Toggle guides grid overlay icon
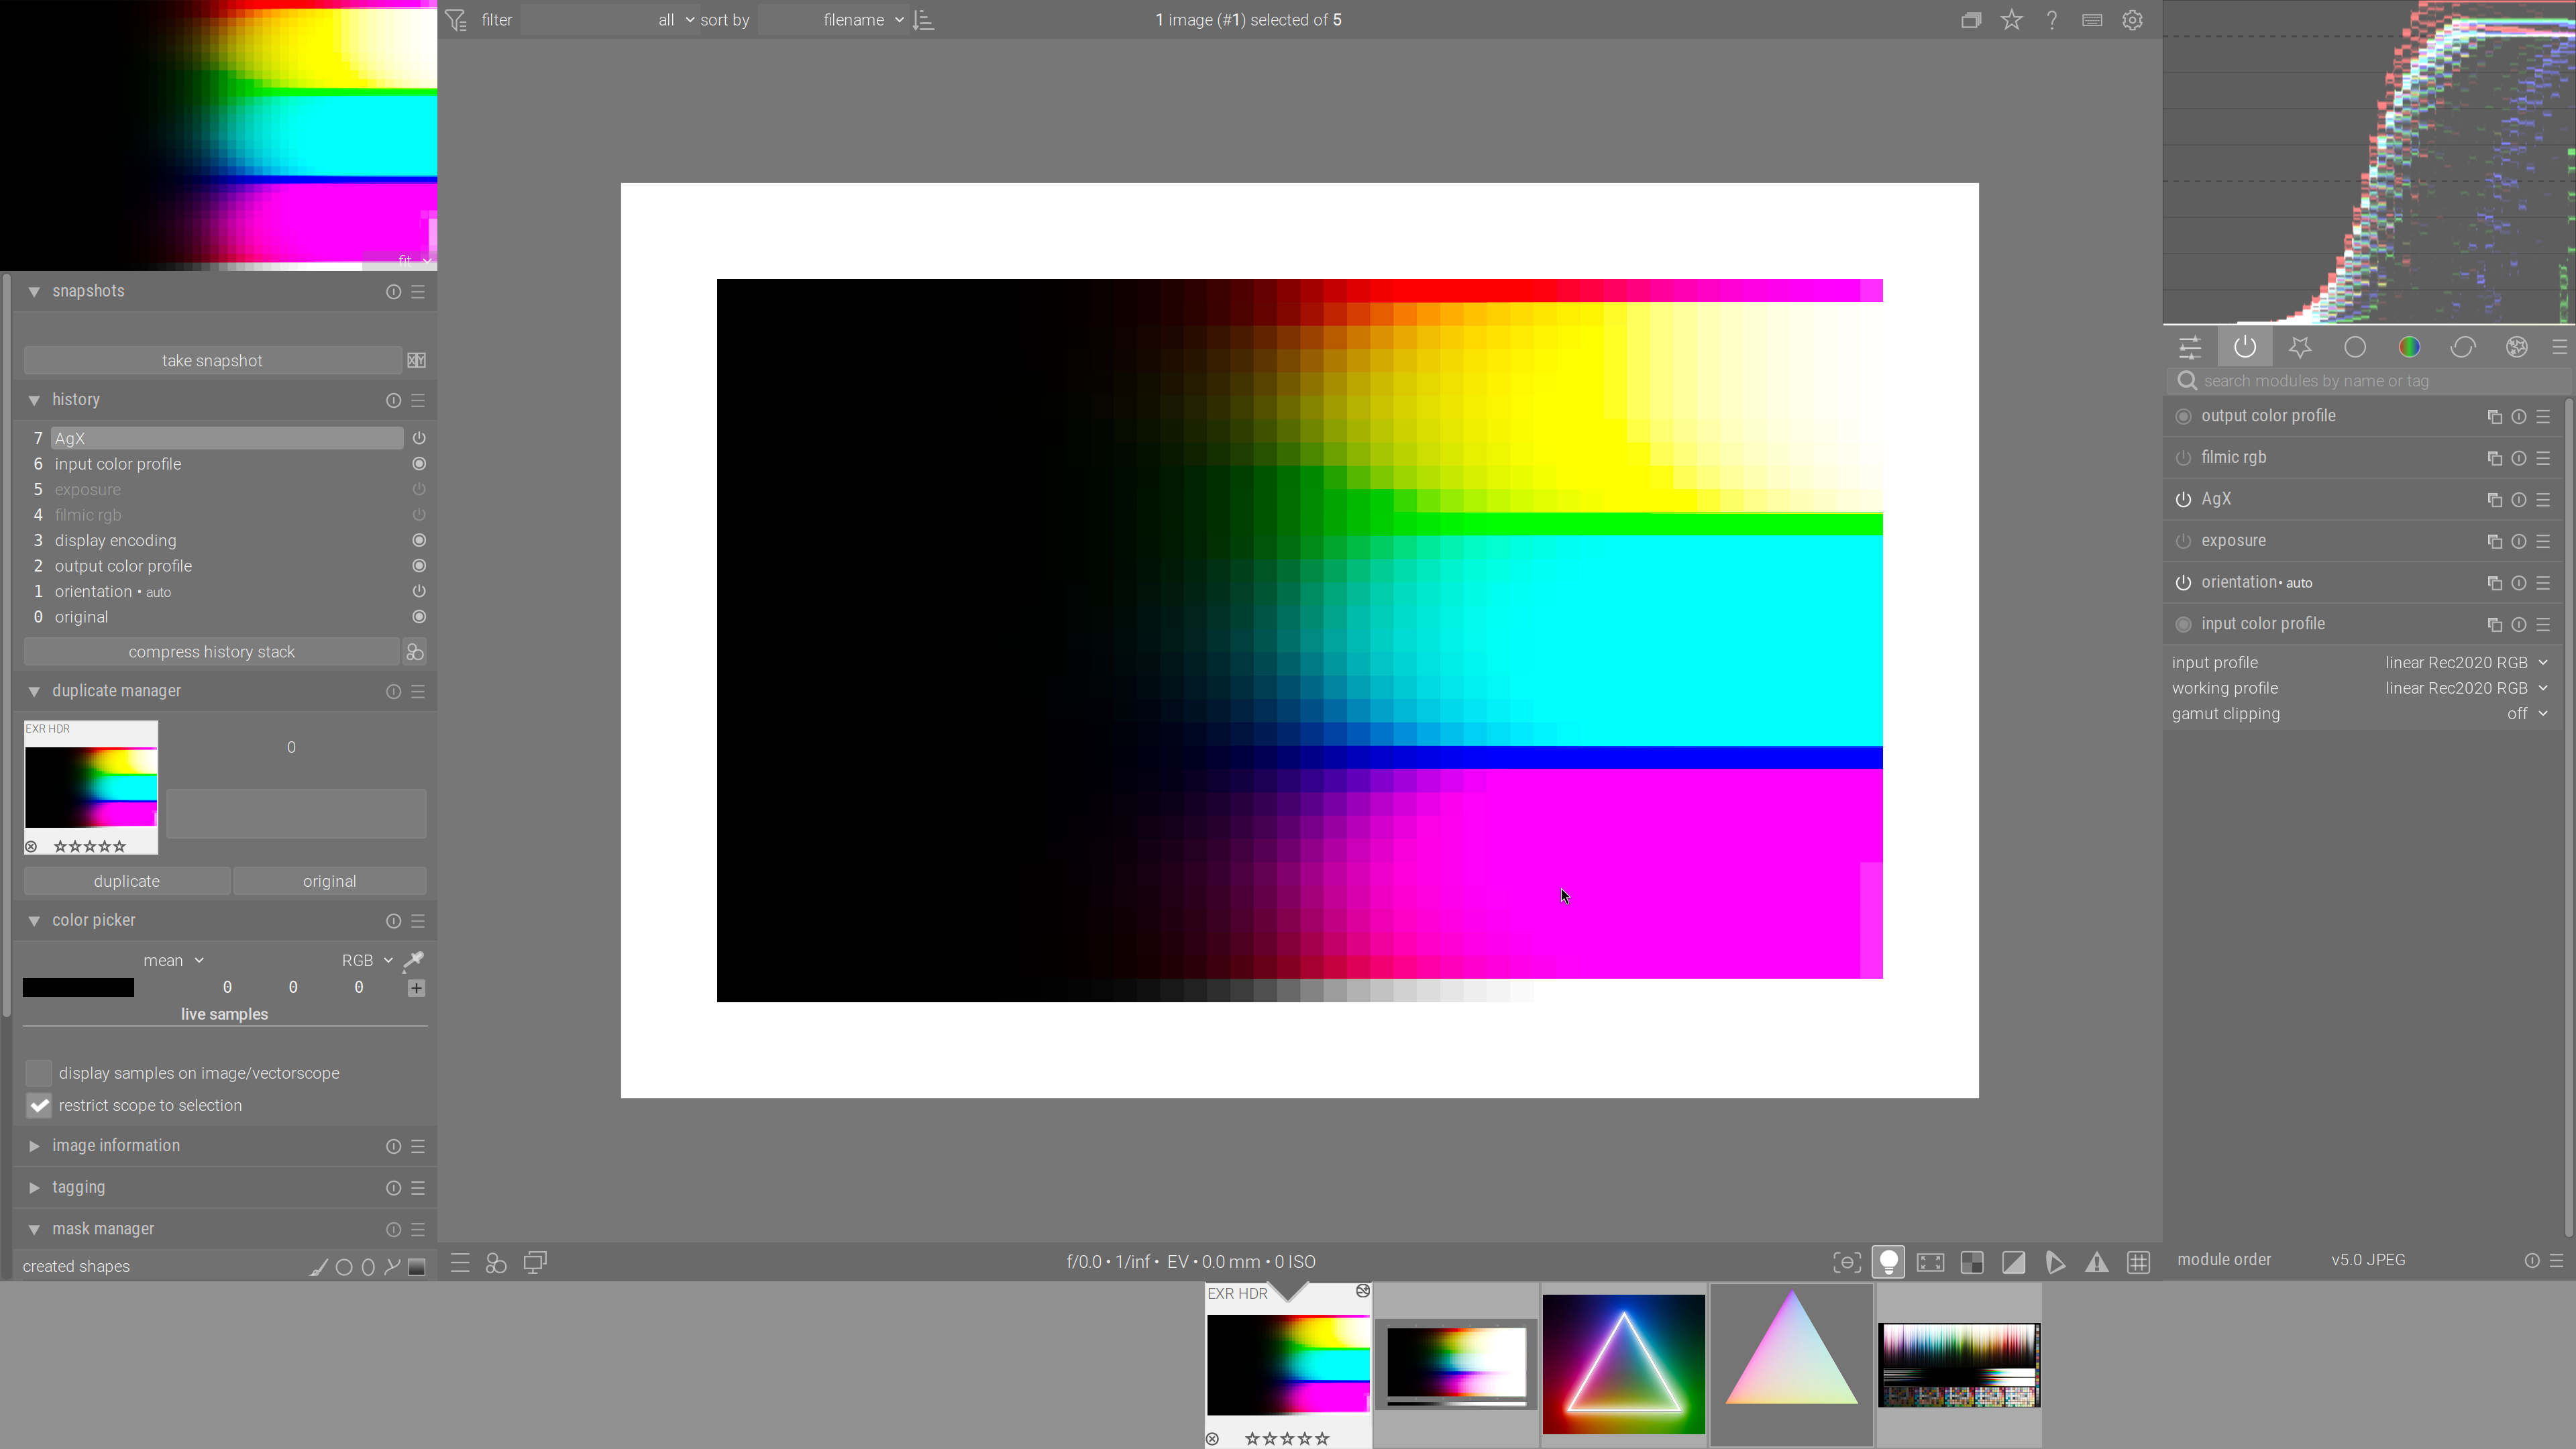Screen dimensions: 2576x1449 coord(2138,1262)
